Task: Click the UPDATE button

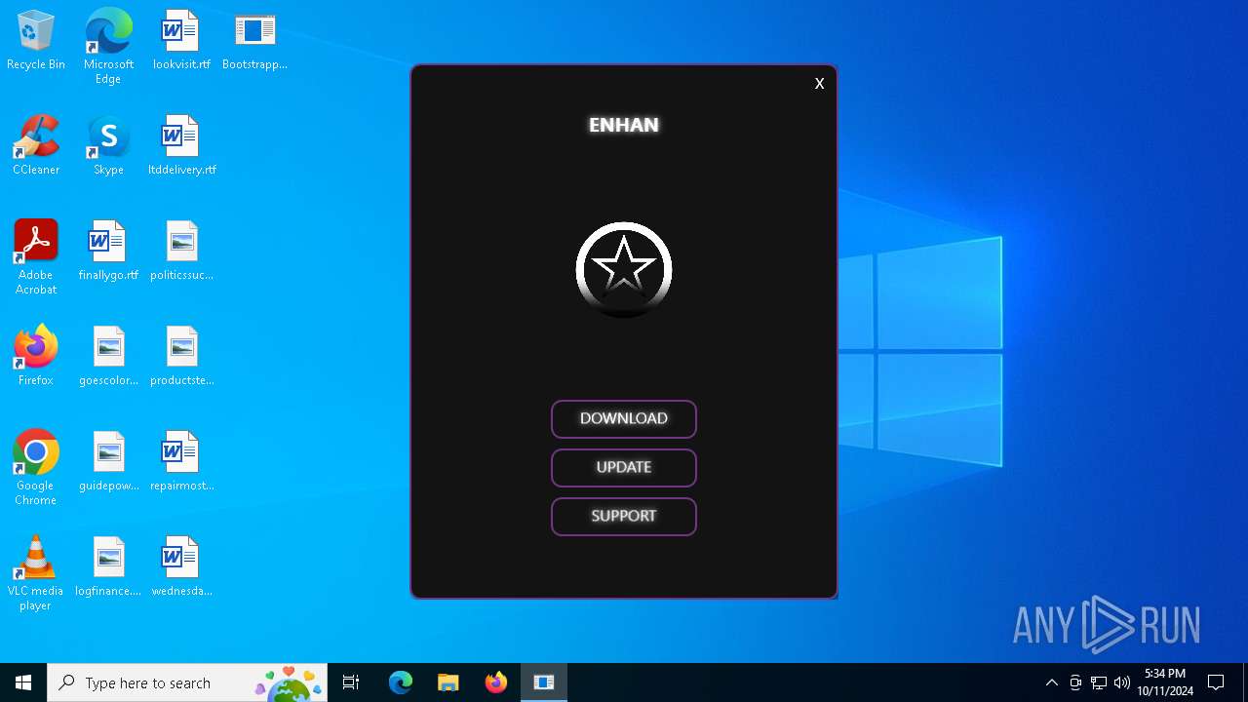Action: pyautogui.click(x=624, y=468)
